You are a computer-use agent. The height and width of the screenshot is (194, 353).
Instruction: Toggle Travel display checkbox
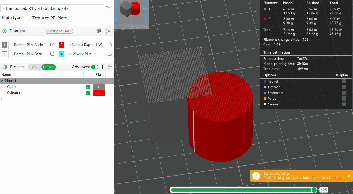click(344, 82)
